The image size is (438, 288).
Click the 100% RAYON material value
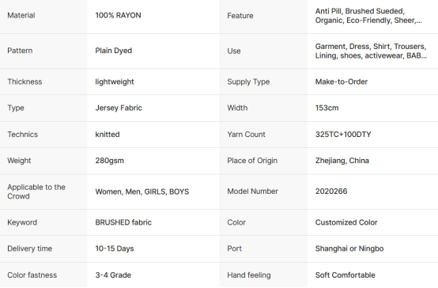(x=118, y=15)
